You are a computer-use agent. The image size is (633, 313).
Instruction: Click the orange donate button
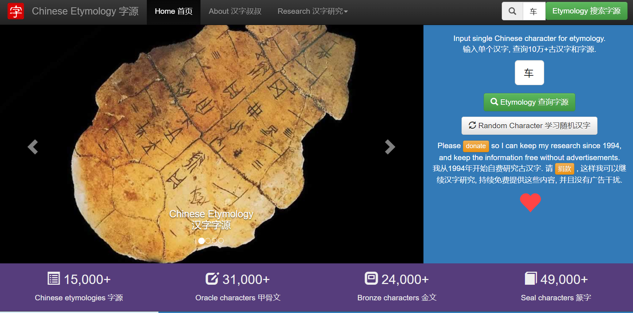(476, 146)
